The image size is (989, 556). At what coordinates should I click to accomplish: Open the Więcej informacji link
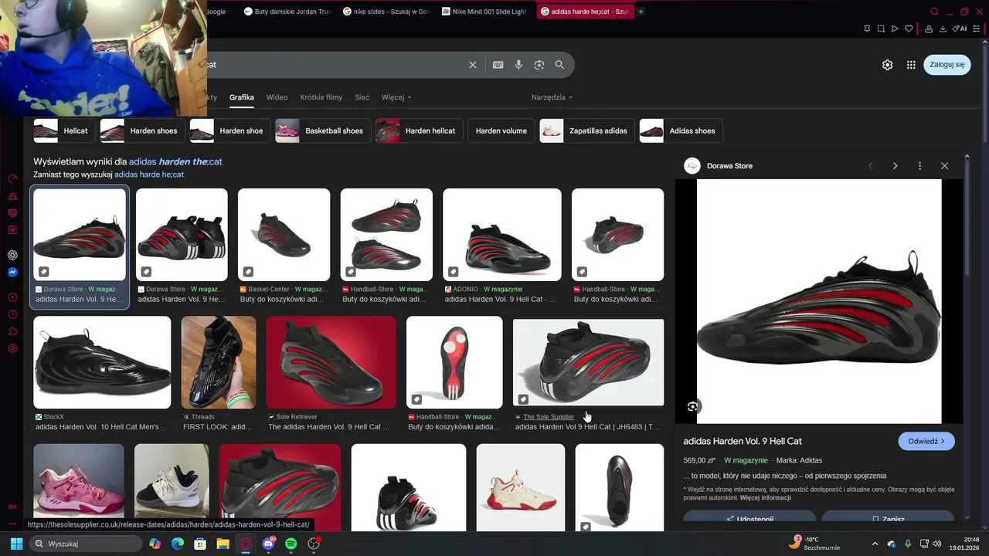(765, 498)
